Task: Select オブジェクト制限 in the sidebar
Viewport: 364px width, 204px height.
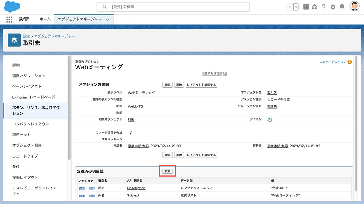Action: [27, 146]
